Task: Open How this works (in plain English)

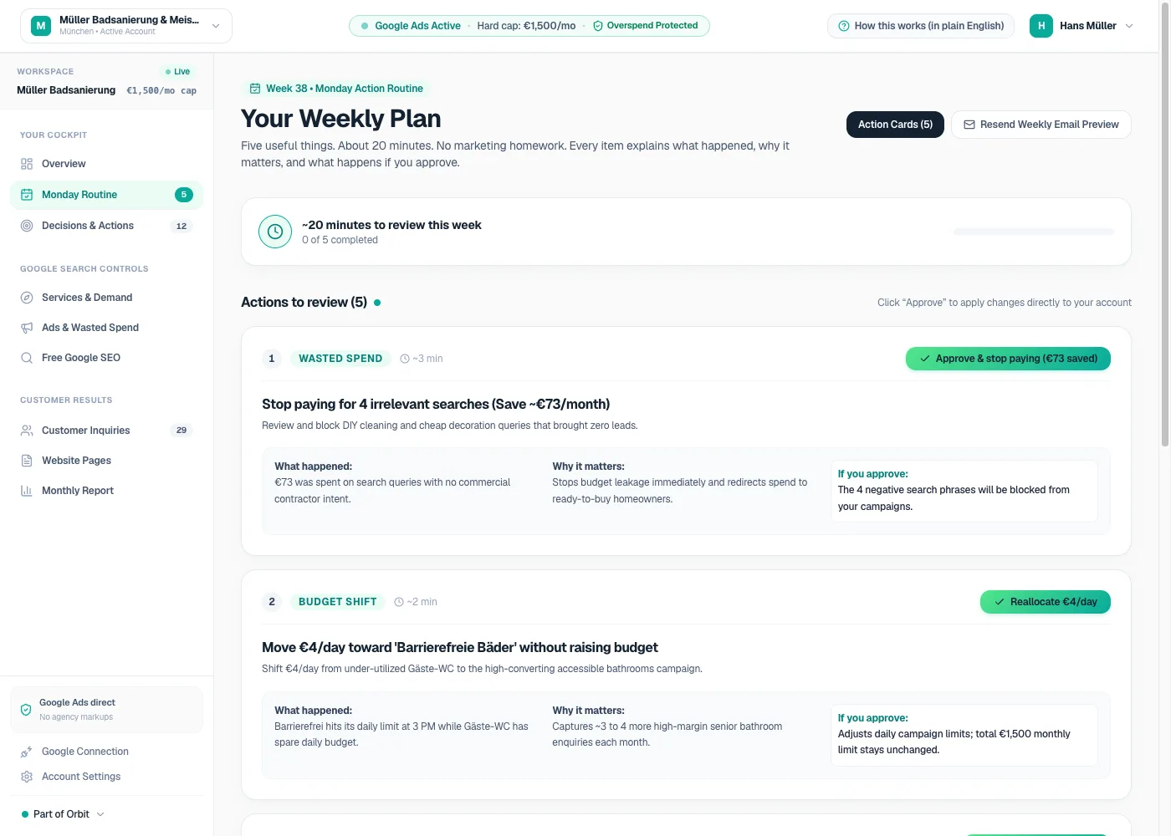Action: (x=921, y=26)
